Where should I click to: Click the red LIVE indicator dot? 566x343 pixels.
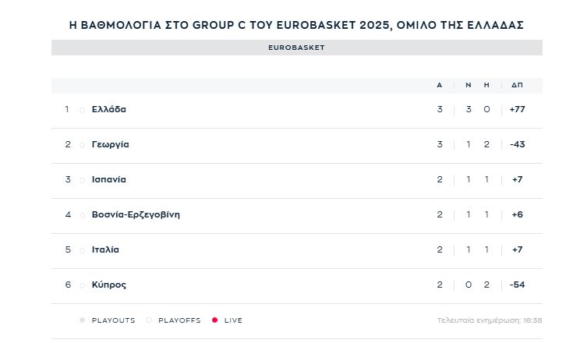pos(214,320)
